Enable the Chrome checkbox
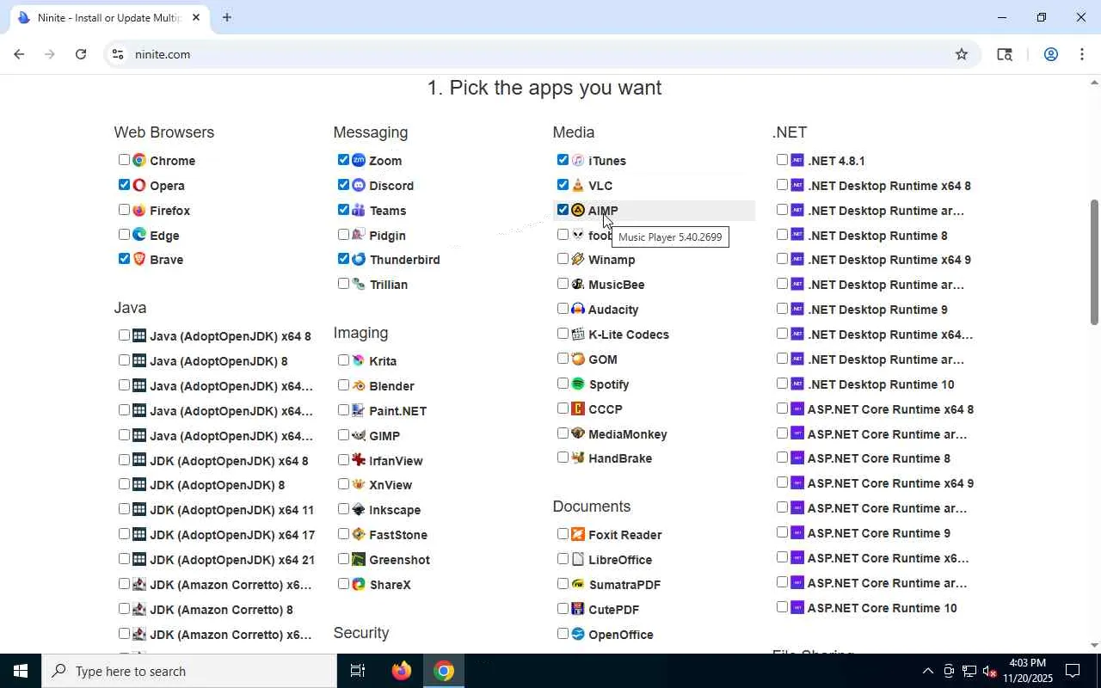This screenshot has width=1101, height=688. click(x=124, y=160)
